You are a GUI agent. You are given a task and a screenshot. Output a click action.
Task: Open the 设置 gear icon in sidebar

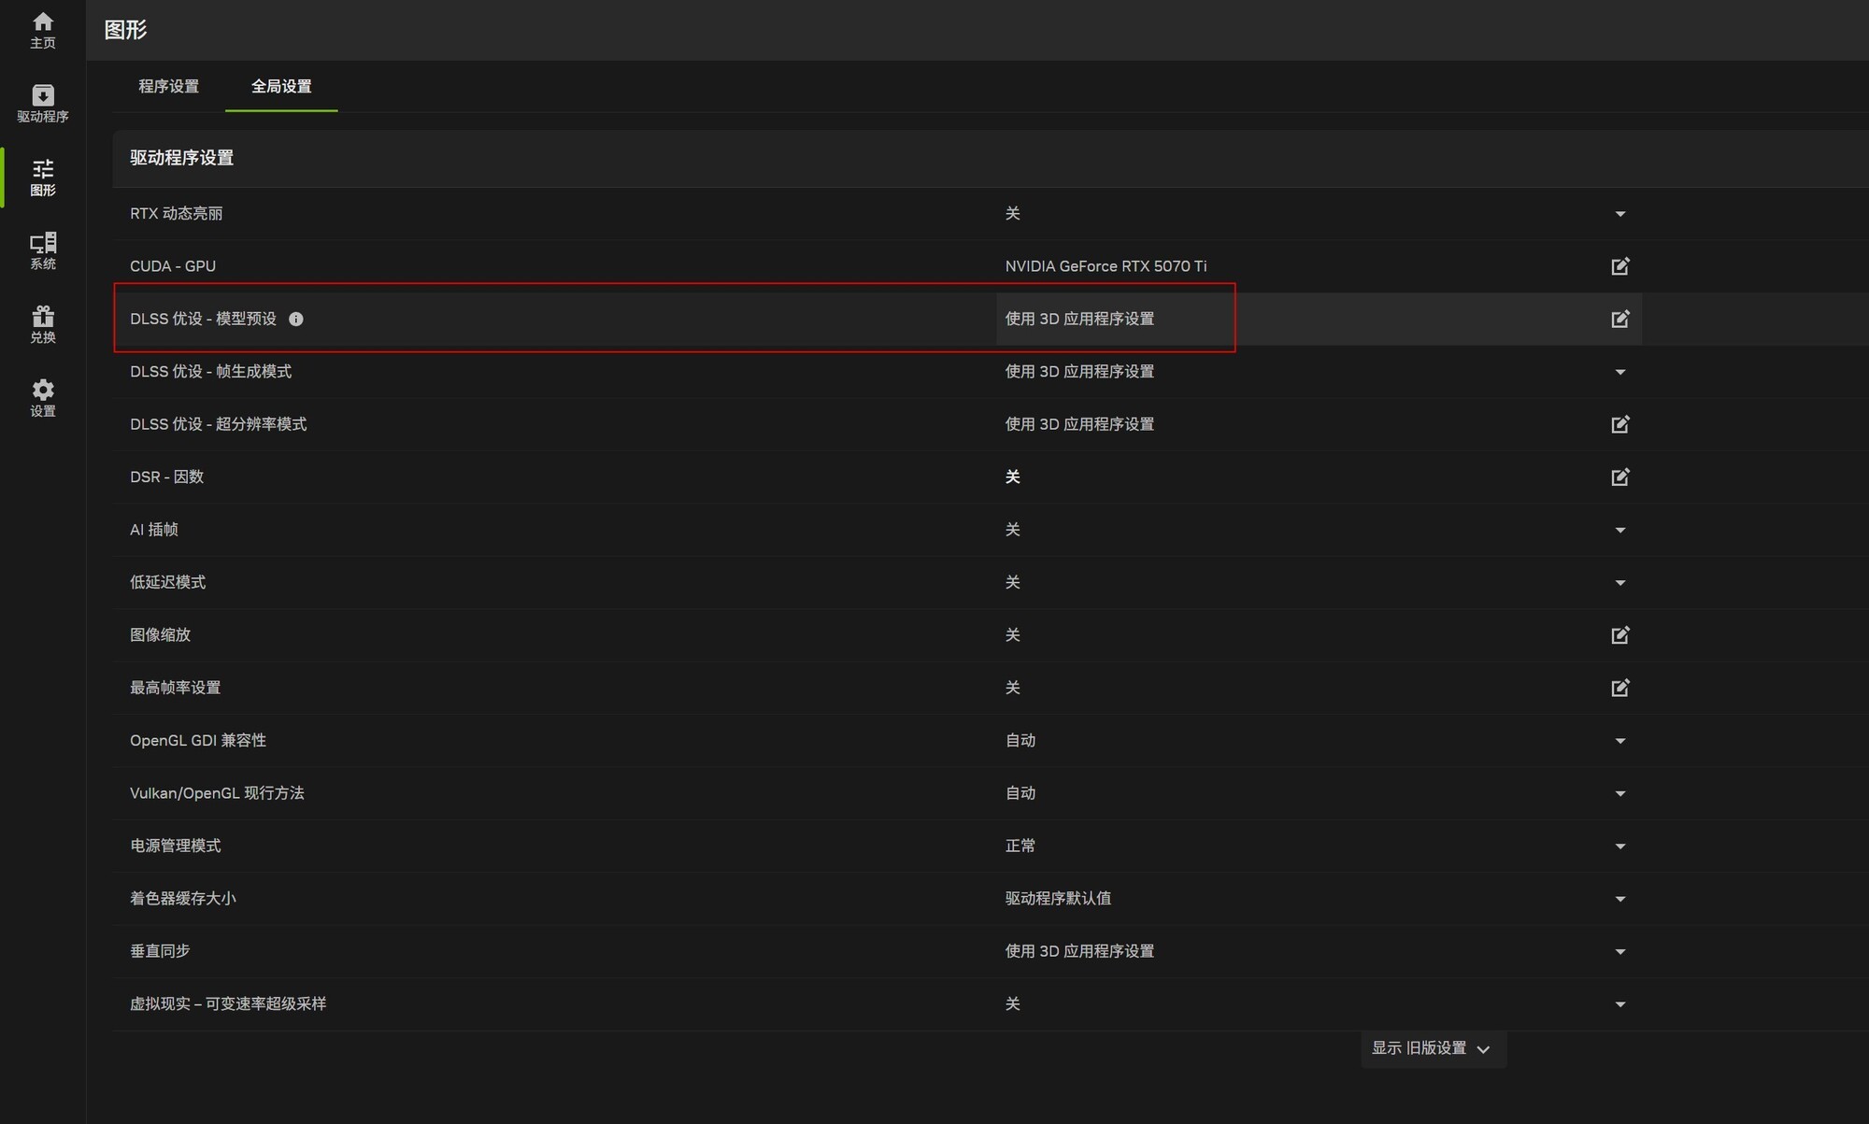(43, 398)
